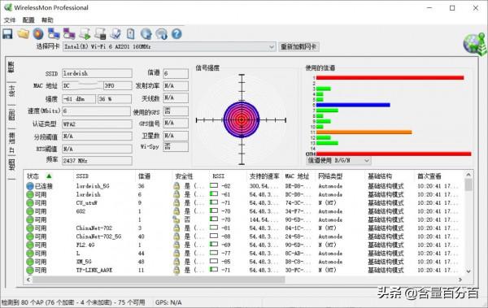The image size is (488, 308).
Task: Click the RSSI signal bar for lordeish_5G
Action: (214, 186)
